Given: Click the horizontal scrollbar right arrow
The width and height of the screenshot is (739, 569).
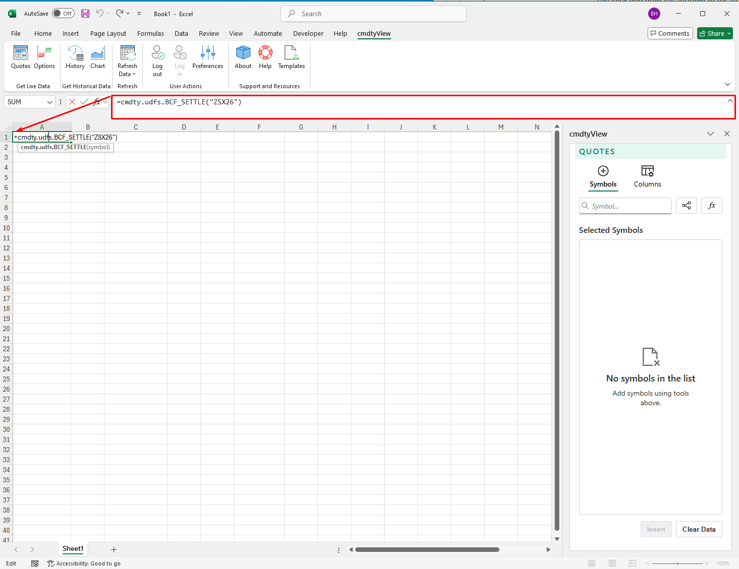Looking at the screenshot, I should tap(548, 549).
